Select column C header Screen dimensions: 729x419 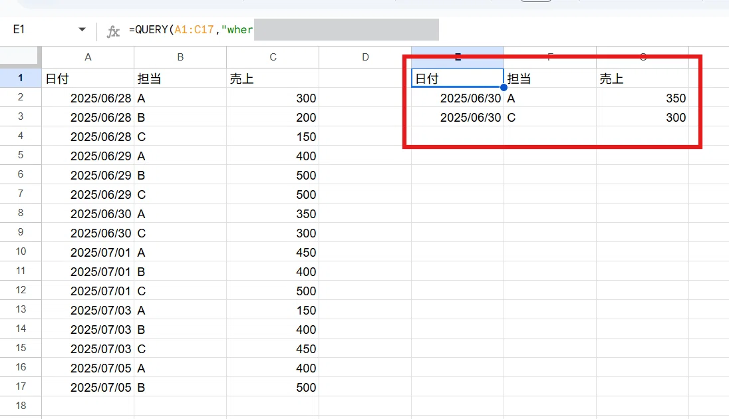(273, 57)
